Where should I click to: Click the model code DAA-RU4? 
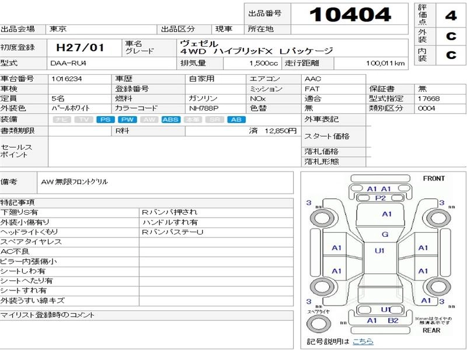point(68,64)
